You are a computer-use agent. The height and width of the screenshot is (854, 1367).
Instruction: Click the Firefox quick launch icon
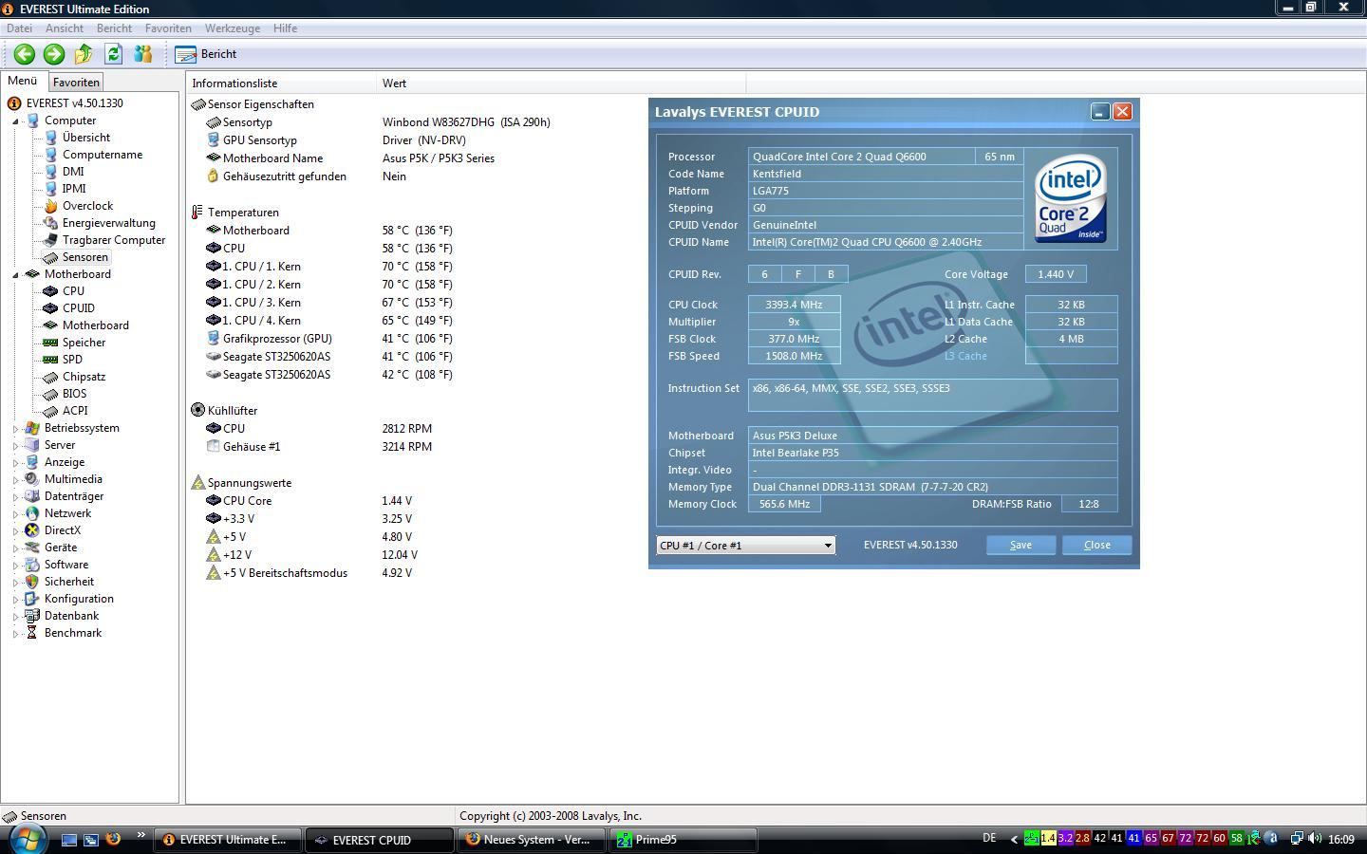(113, 839)
